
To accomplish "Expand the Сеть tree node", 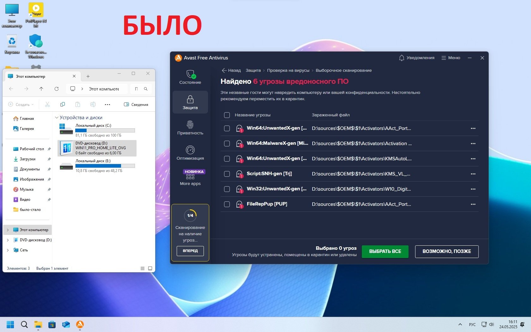I will tap(8, 250).
